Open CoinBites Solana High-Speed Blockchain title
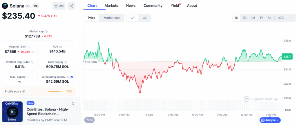The image size is (297, 125). point(48,112)
